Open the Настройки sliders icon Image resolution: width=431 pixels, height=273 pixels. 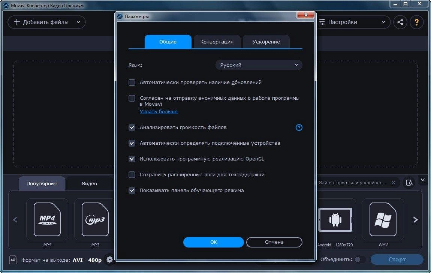(x=322, y=22)
